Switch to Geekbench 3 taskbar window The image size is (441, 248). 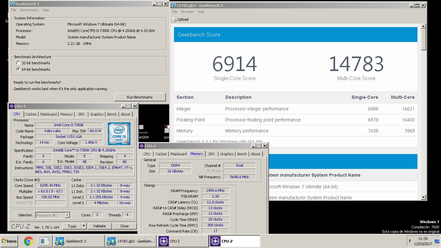[x=78, y=241]
